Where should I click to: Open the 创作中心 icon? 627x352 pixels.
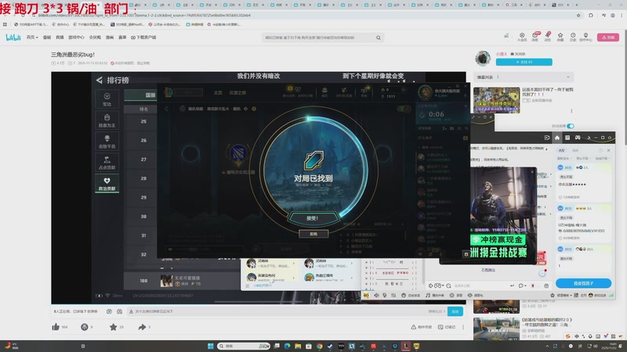(585, 37)
